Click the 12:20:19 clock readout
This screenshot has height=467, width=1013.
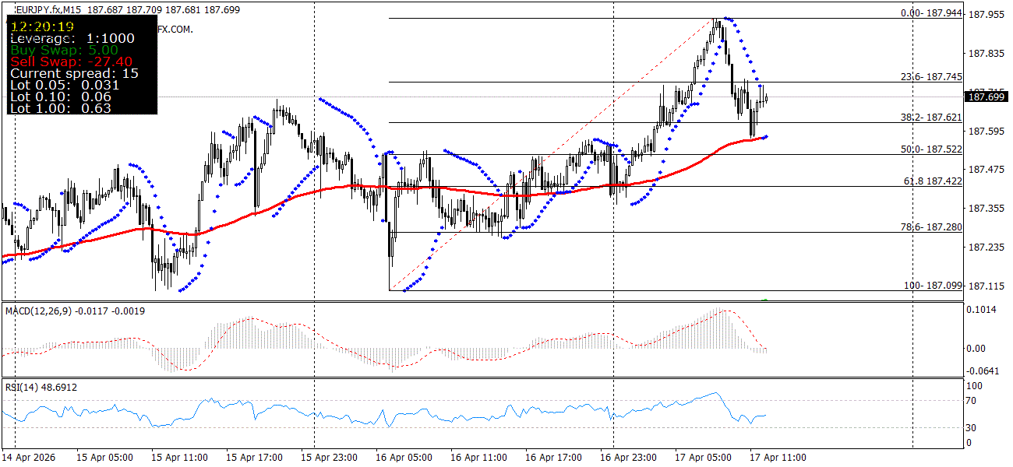[41, 26]
